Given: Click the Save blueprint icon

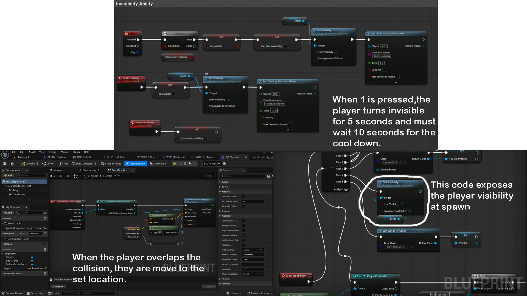Looking at the screenshot, I should click(x=5, y=164).
